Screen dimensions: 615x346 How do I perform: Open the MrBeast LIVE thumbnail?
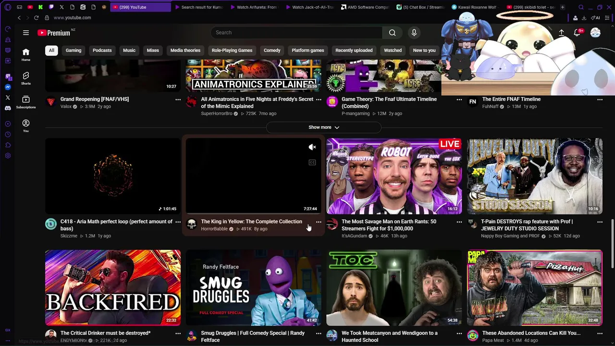click(394, 176)
